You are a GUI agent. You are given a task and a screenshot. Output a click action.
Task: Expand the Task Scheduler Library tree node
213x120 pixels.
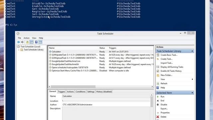pos(19,50)
